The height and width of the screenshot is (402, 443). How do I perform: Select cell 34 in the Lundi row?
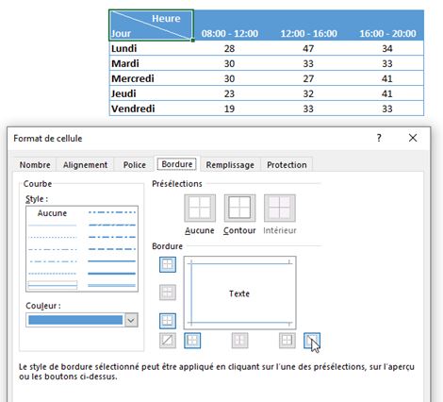pyautogui.click(x=387, y=48)
